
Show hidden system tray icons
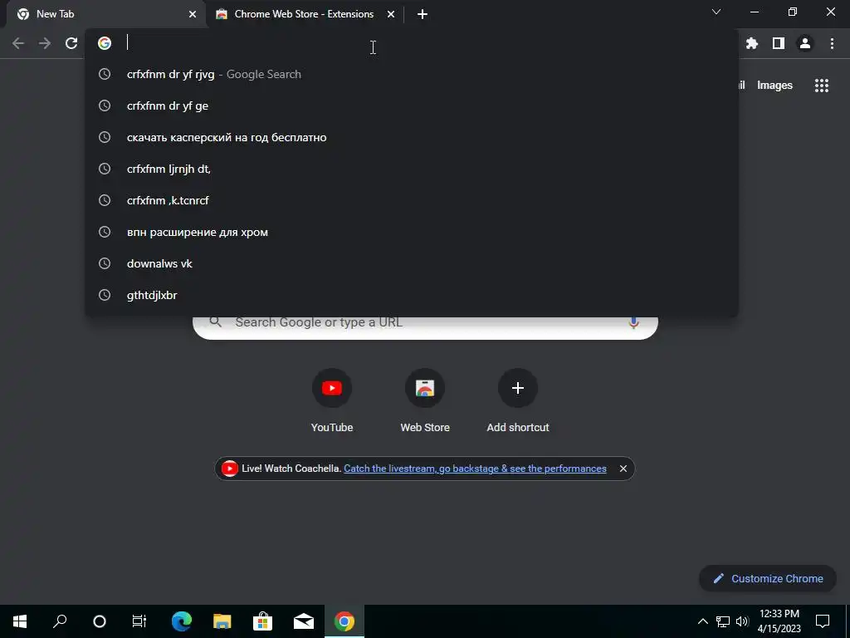(x=702, y=621)
